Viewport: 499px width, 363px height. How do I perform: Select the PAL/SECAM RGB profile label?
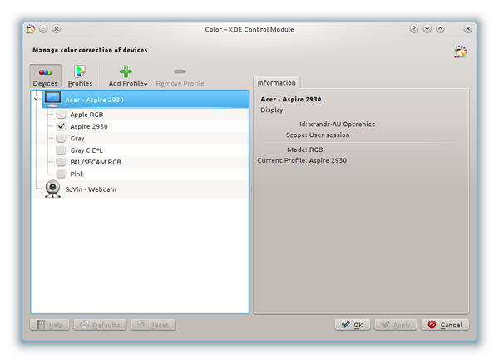tap(96, 162)
